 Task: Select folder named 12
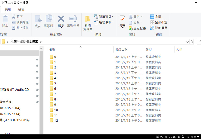click(x=54, y=121)
